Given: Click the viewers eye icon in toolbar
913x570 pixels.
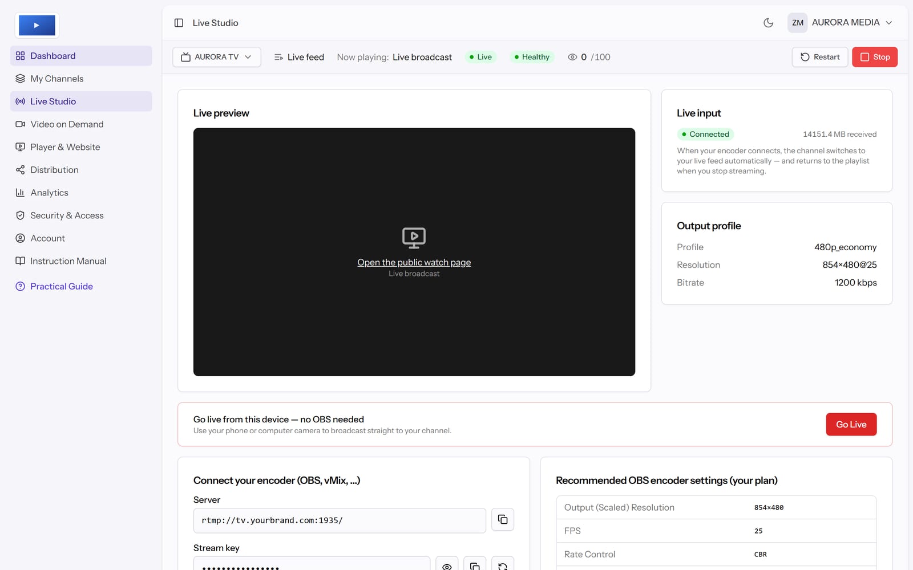Looking at the screenshot, I should coord(572,57).
